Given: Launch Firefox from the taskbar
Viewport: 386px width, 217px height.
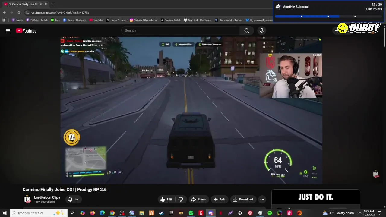Looking at the screenshot, I should click(92, 213).
